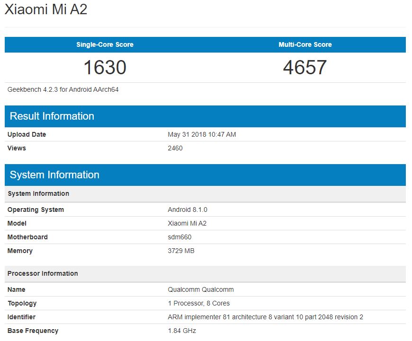Select the Qualcomm Qualcomm processor name

point(201,289)
